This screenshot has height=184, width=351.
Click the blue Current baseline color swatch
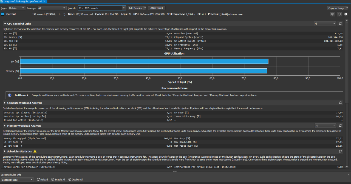click(x=2, y=14)
